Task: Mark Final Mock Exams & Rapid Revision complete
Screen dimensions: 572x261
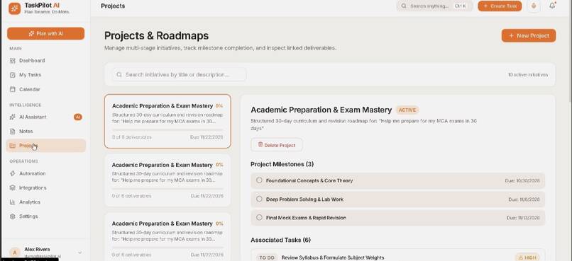Action: 259,218
